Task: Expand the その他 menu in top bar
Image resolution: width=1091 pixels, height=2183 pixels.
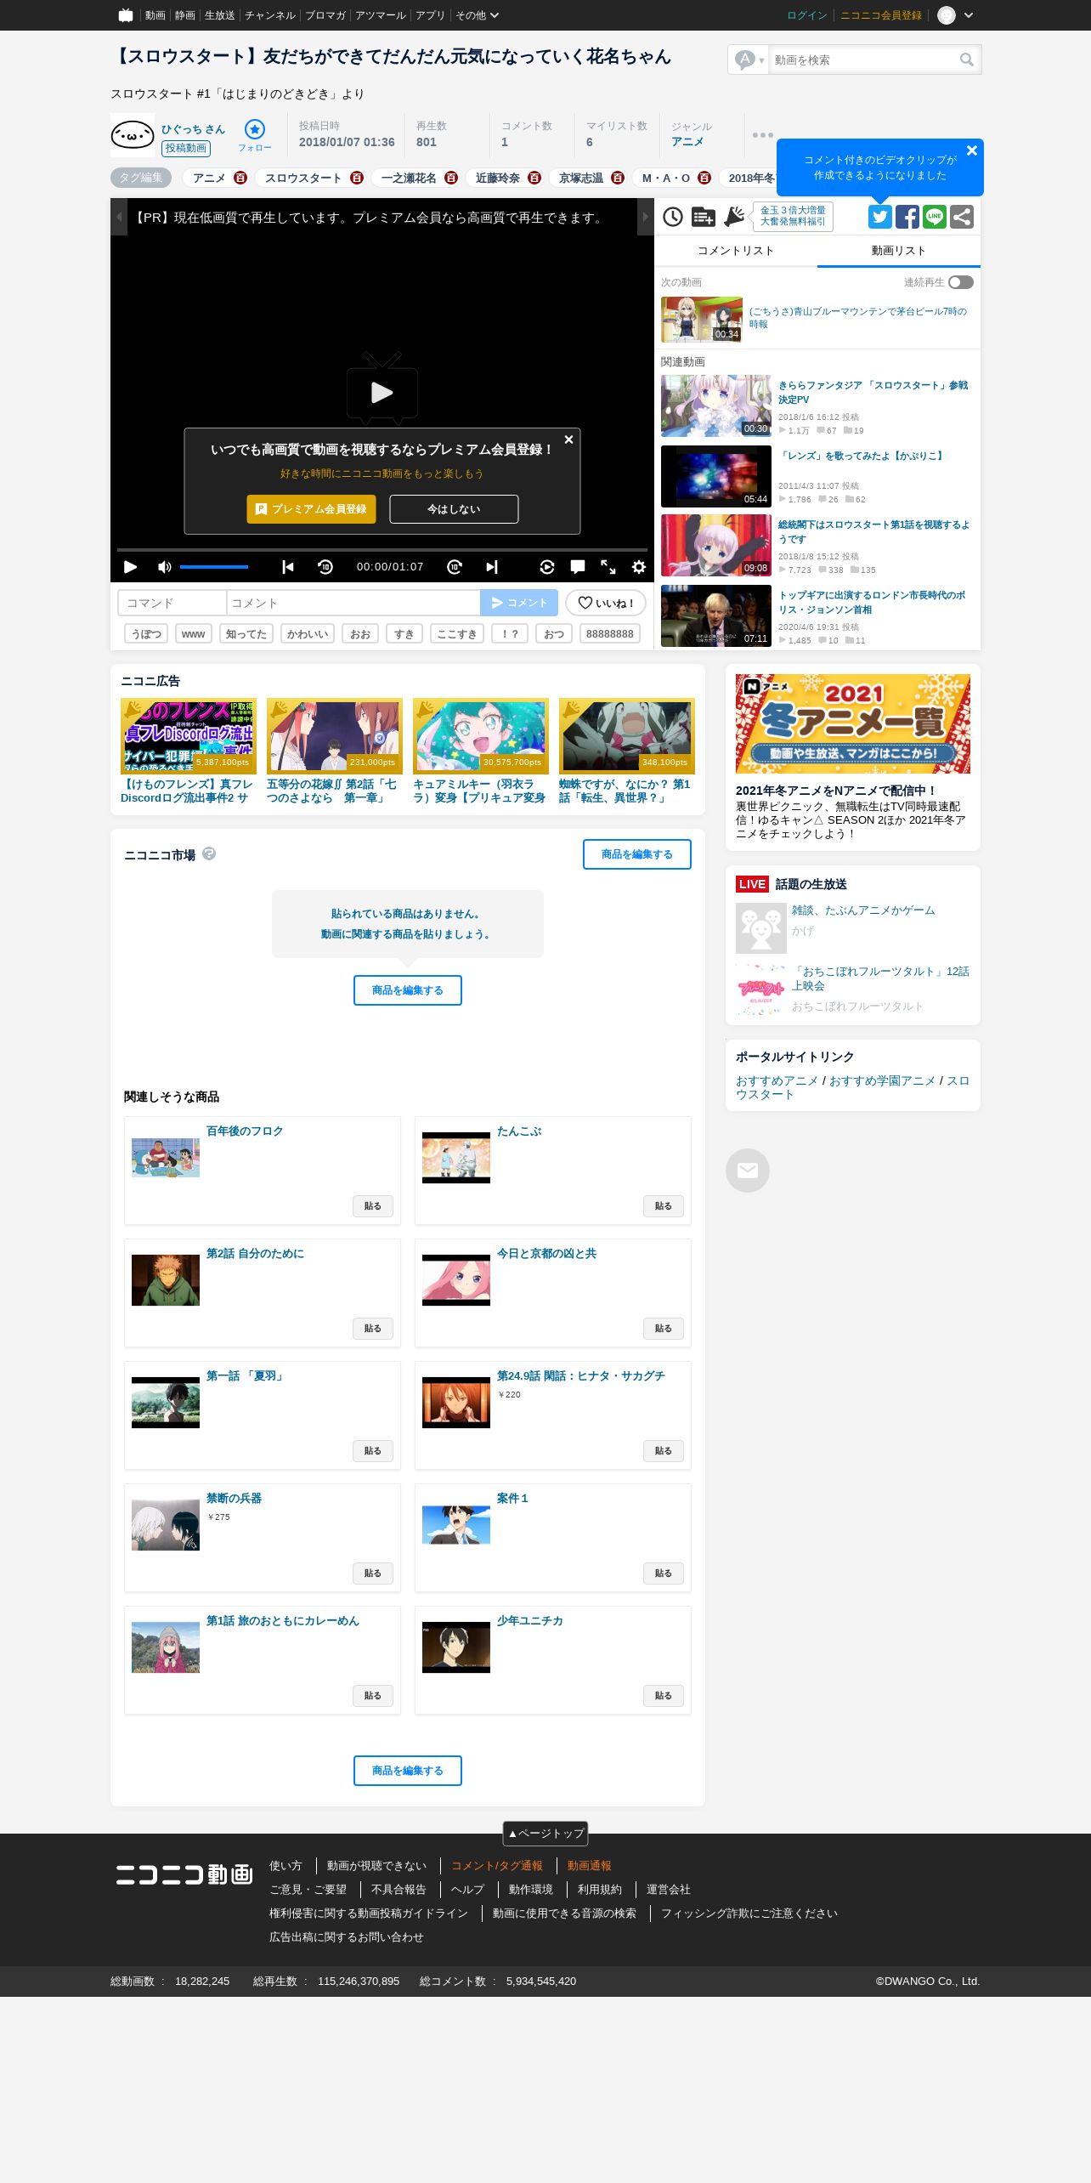Action: tap(477, 15)
